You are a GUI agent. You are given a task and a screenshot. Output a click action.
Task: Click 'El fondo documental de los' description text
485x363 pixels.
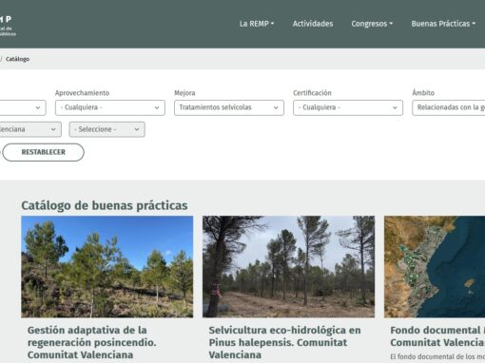click(x=437, y=356)
